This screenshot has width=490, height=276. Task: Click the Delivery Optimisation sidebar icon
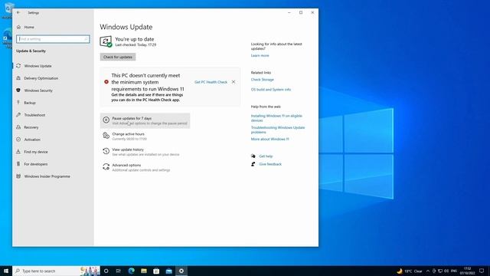(x=18, y=78)
